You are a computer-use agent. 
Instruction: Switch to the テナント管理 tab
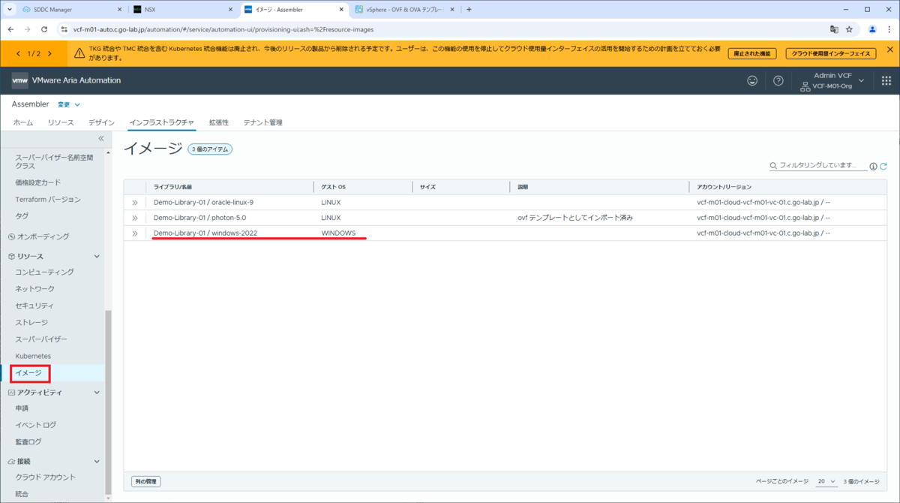[262, 122]
